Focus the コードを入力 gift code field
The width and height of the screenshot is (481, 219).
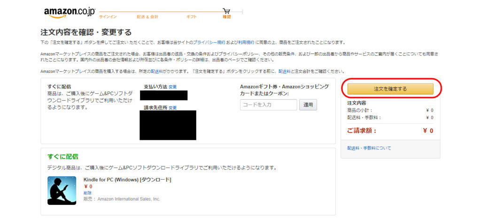268,105
